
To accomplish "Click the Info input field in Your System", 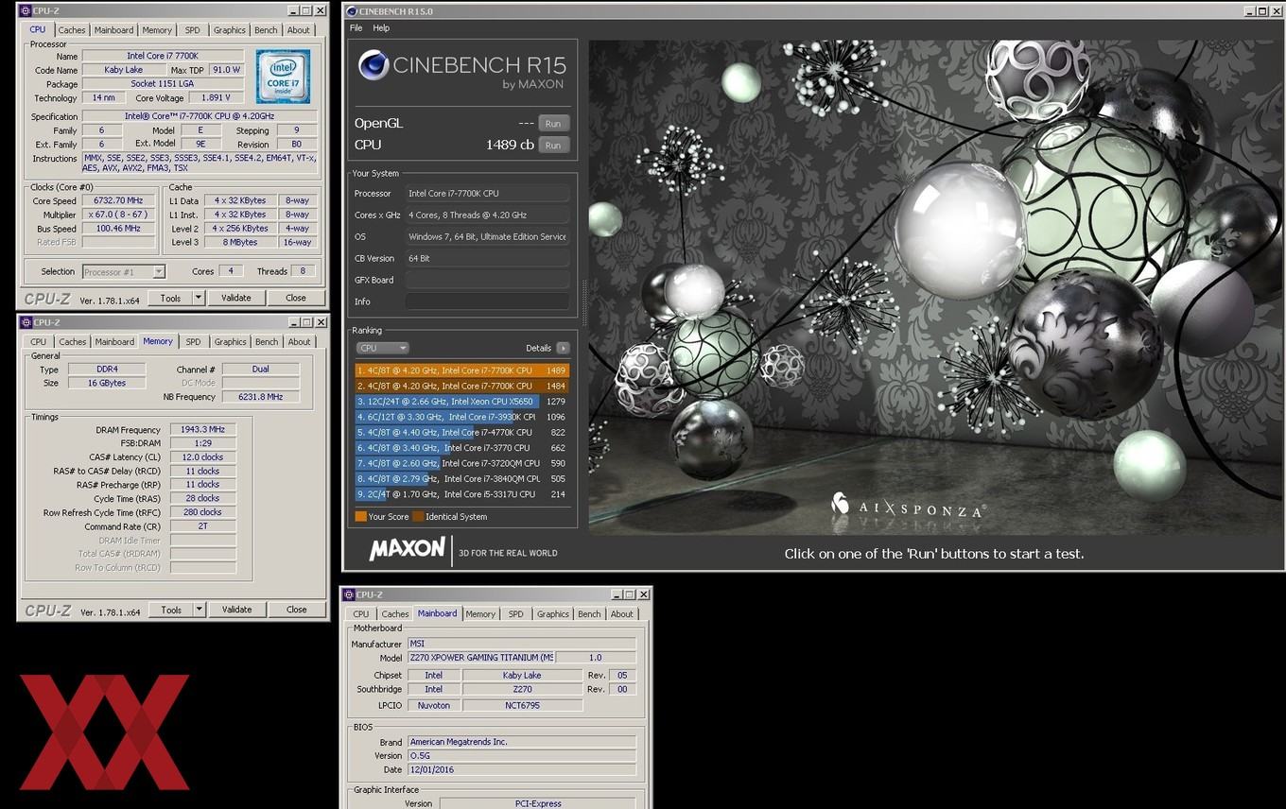I will (488, 301).
